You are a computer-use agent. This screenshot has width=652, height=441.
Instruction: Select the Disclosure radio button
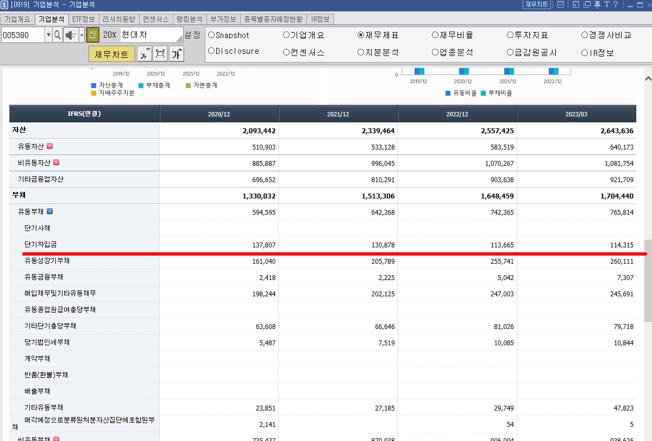211,51
